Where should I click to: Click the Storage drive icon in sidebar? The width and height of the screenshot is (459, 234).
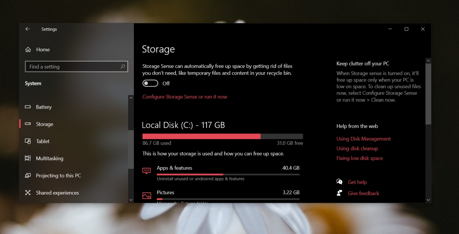pyautogui.click(x=28, y=124)
